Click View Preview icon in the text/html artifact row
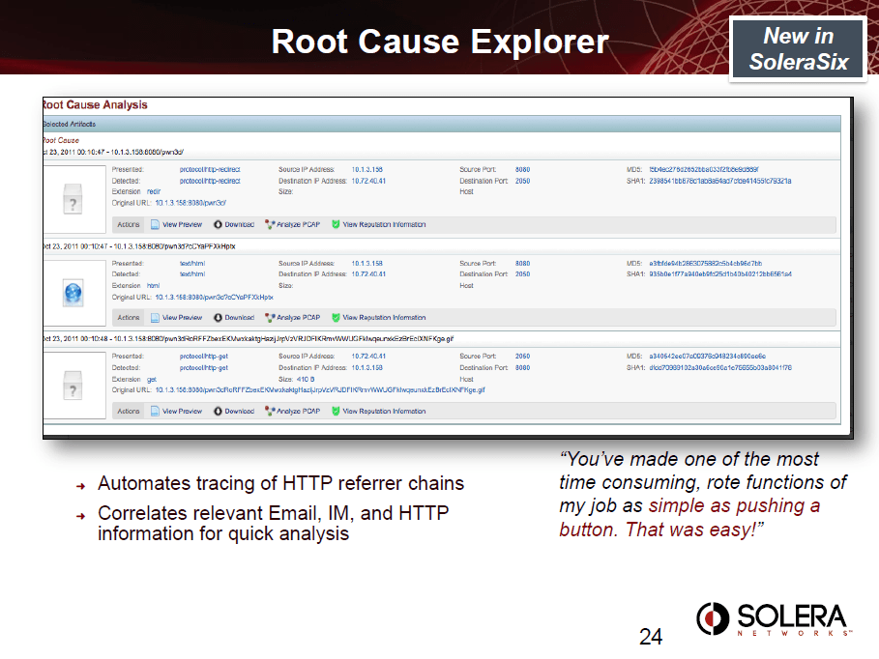Viewport: 879px width, 659px height. click(156, 318)
